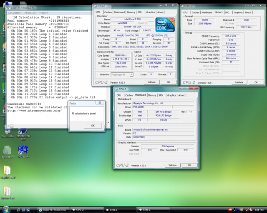This screenshot has height=213, width=267.
Task: Switch to Graphics tab in the CPU-Z memory window
Action: (x=238, y=12)
